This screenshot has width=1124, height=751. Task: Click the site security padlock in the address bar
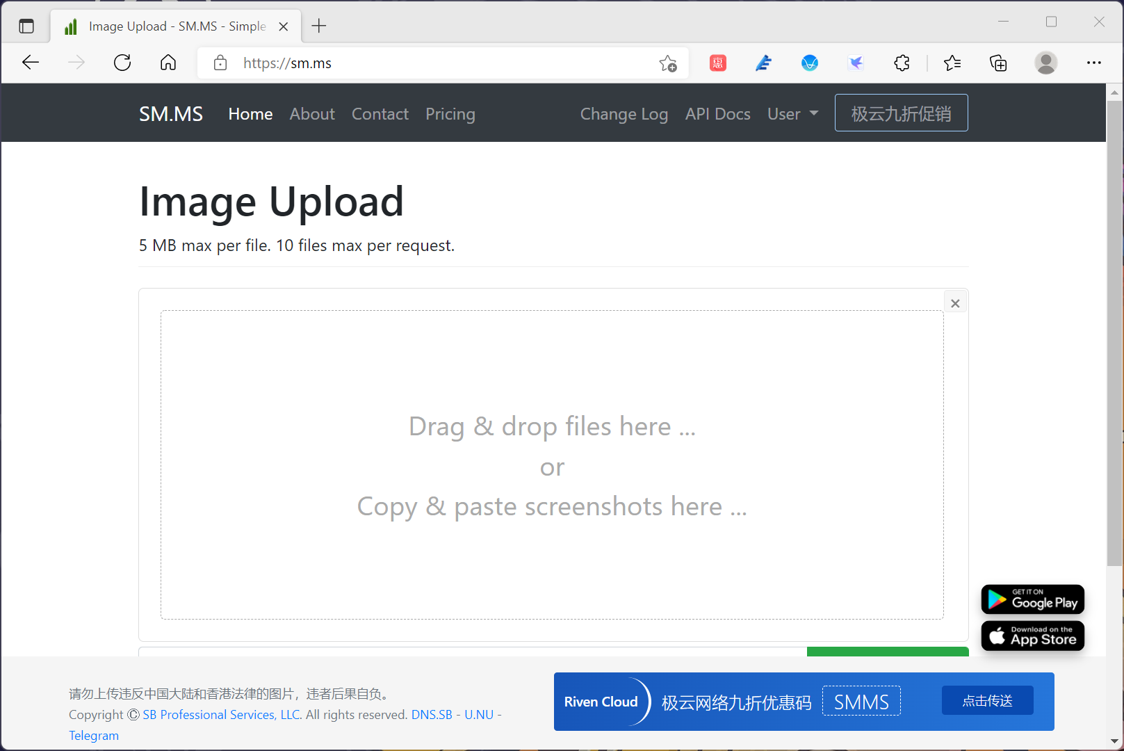pyautogui.click(x=220, y=63)
